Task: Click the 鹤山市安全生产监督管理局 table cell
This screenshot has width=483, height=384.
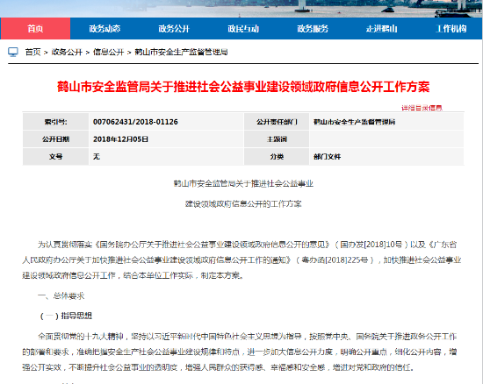Action: pos(386,122)
